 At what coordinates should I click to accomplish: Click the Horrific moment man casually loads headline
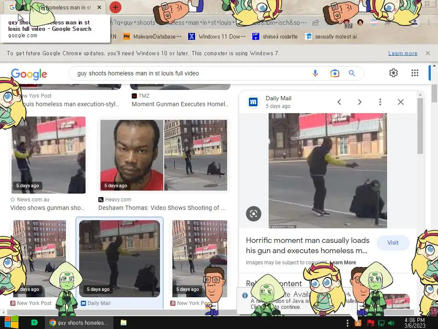coord(307,245)
